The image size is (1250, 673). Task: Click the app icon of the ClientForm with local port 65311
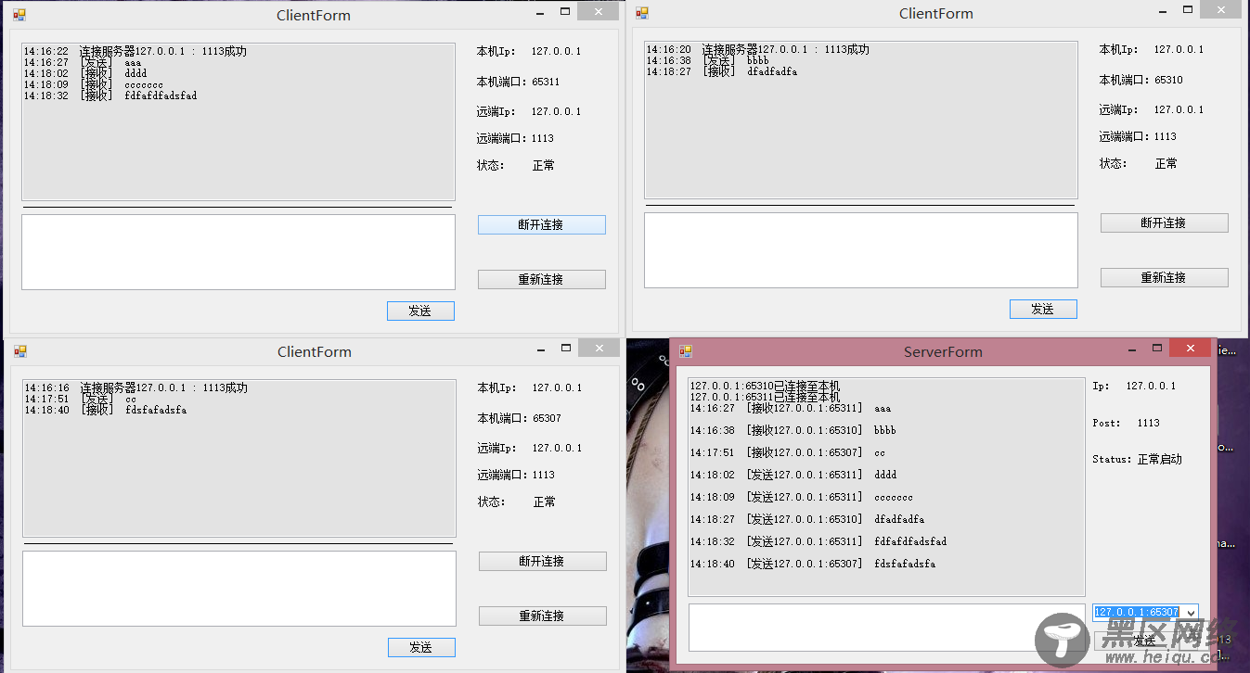[19, 15]
